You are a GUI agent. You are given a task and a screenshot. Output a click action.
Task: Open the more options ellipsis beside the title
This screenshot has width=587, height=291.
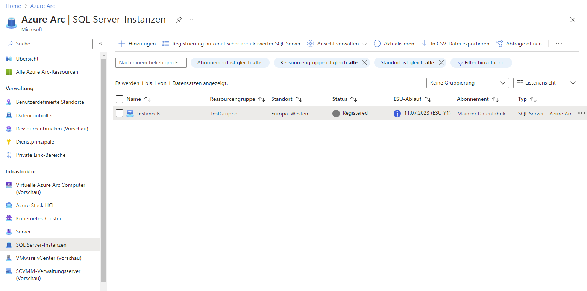(193, 20)
